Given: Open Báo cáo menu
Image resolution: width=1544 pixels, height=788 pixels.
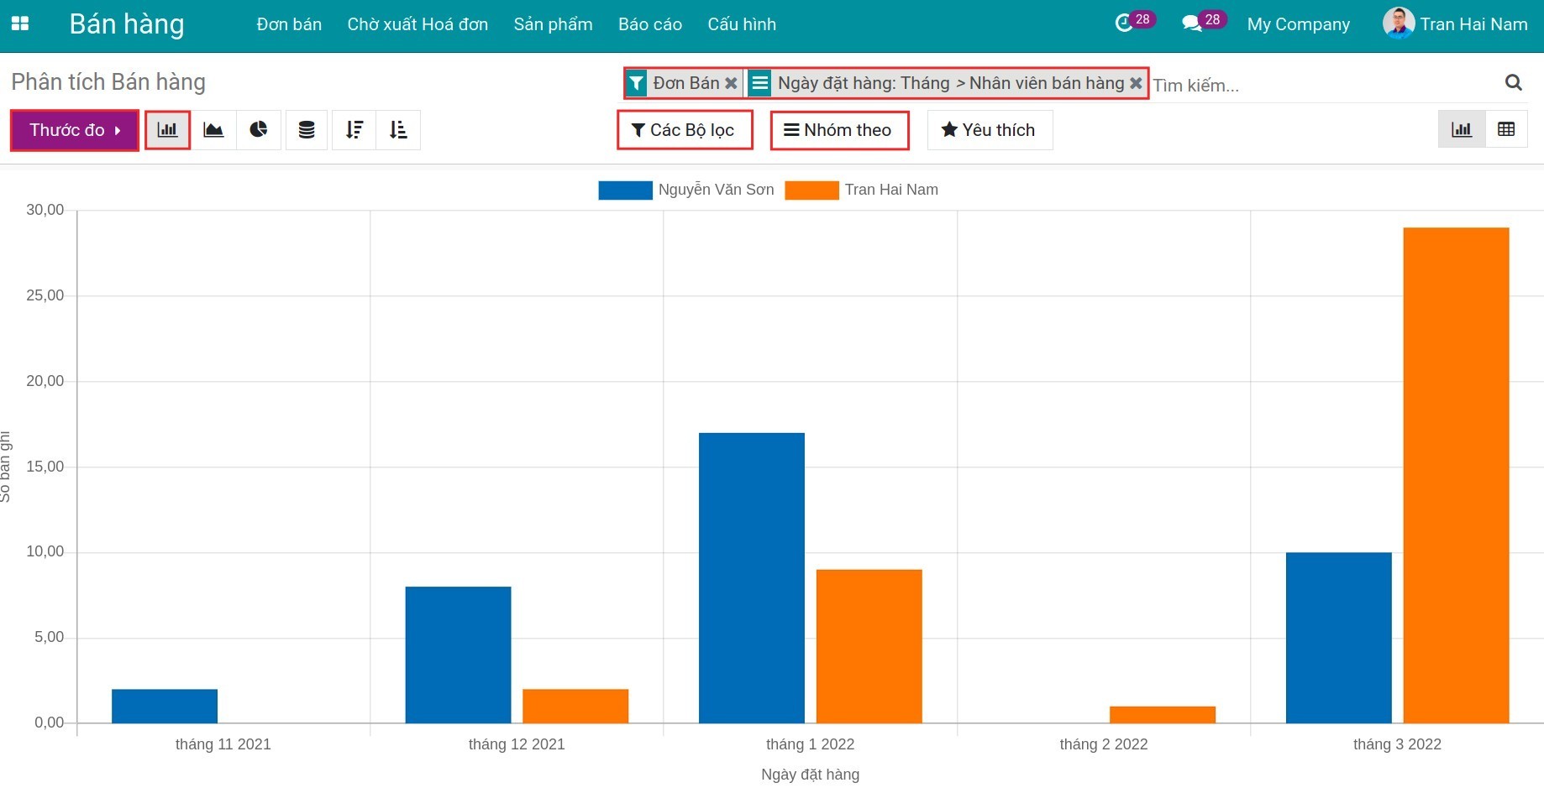Looking at the screenshot, I should click(650, 24).
